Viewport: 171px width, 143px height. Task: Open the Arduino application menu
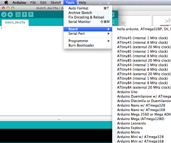(x=19, y=2)
